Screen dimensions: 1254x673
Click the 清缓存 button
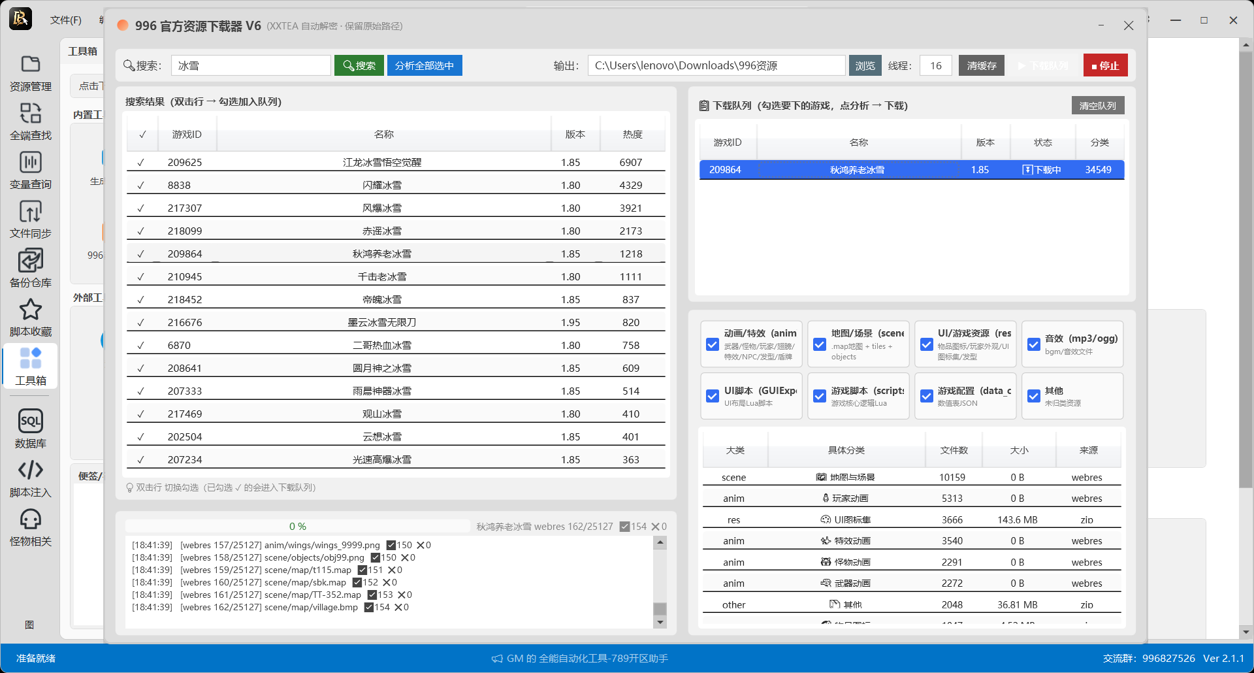coord(982,65)
